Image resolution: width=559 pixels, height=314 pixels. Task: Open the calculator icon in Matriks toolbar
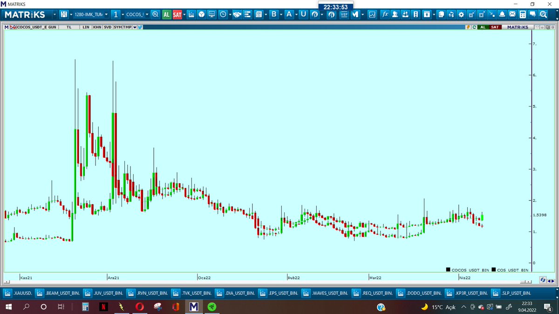pos(522,14)
